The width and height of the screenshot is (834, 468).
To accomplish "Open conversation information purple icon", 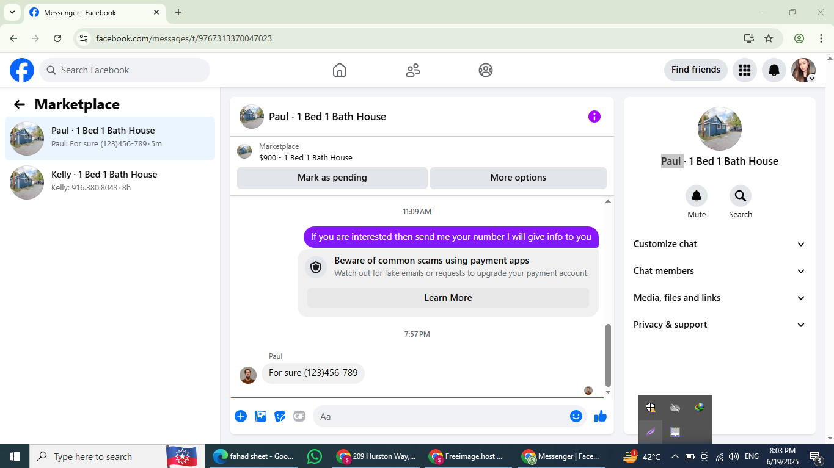I will point(594,117).
